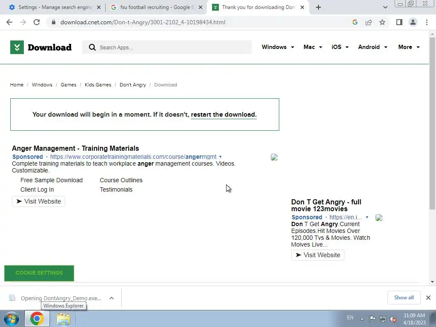Close the Thank you for downloading tab
This screenshot has height=327, width=436.
pos(302,8)
